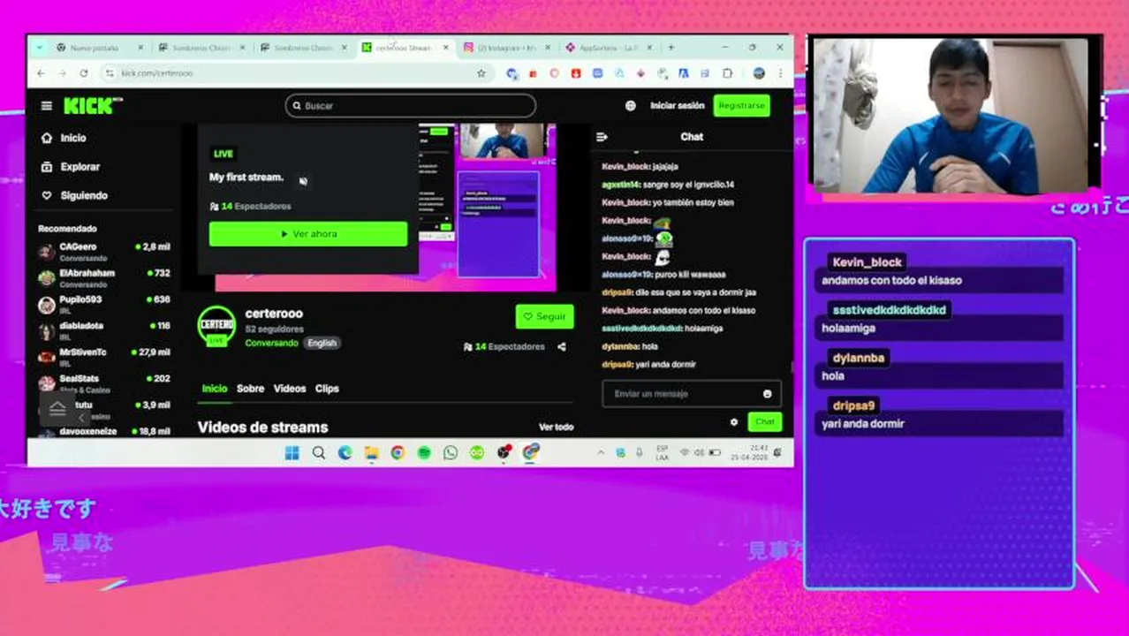Click browser forward arrow
The image size is (1129, 636).
[x=62, y=73]
